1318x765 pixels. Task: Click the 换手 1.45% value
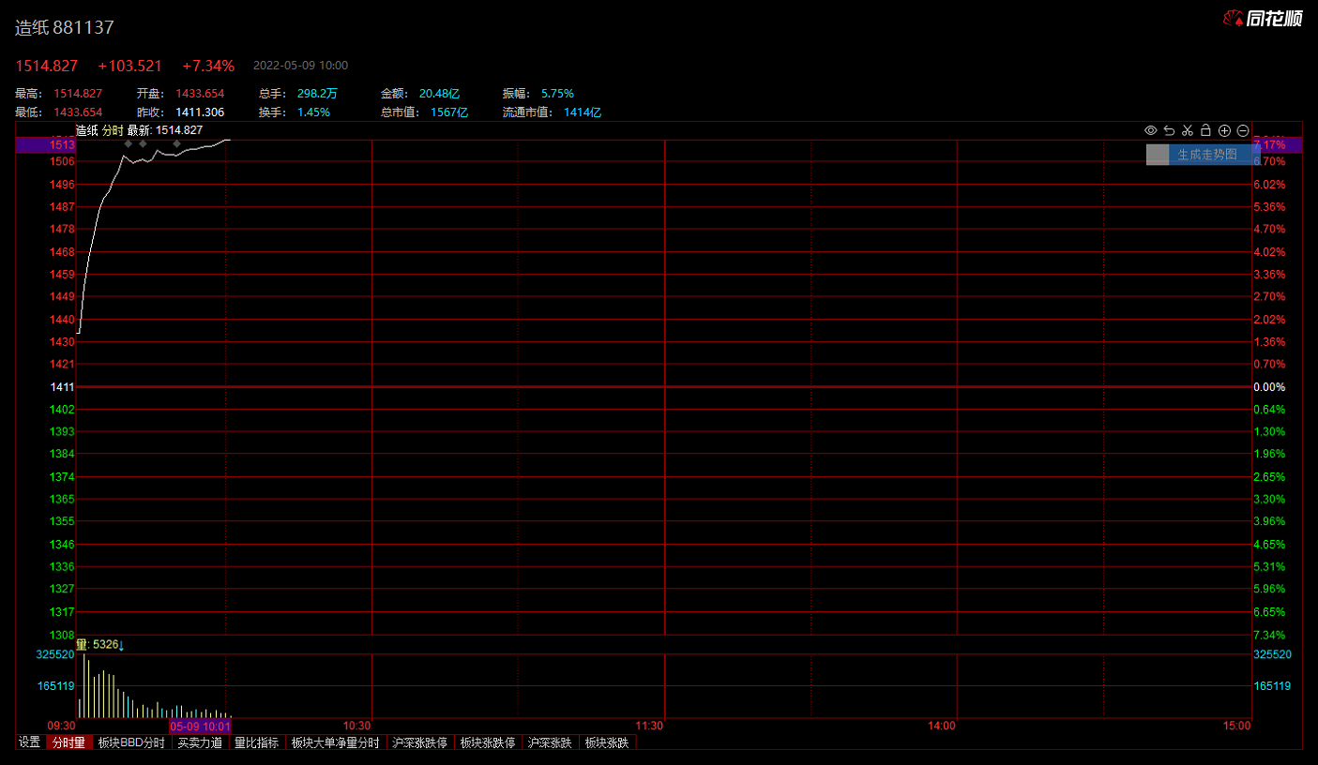(313, 112)
